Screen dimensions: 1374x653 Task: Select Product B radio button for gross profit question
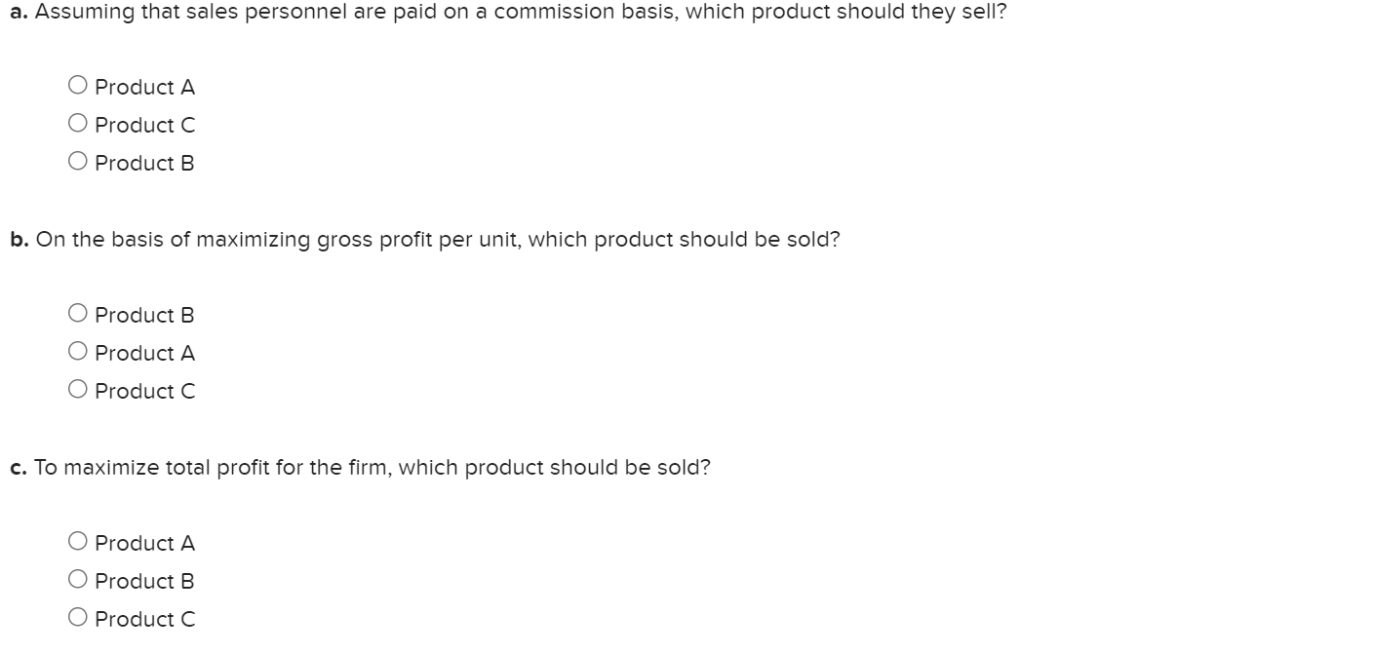click(x=78, y=314)
